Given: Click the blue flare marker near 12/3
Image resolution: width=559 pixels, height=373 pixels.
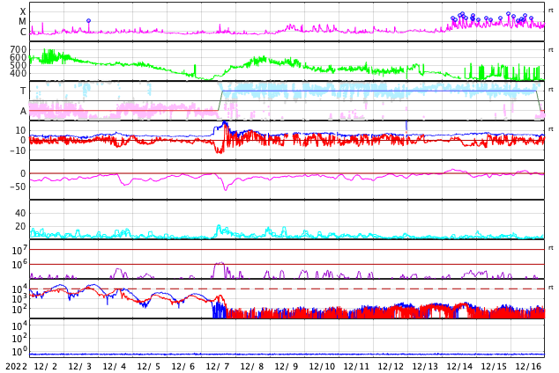Looking at the screenshot, I should [88, 20].
